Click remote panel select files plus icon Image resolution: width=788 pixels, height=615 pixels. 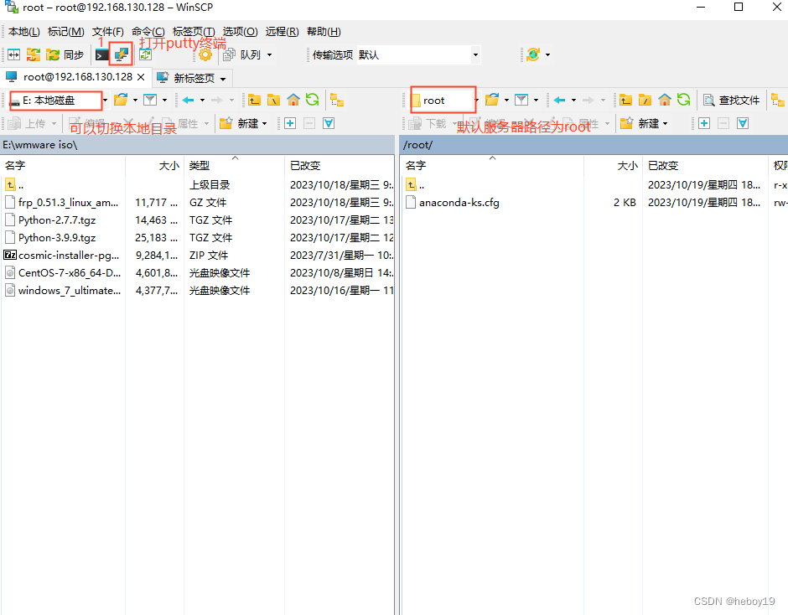(704, 123)
